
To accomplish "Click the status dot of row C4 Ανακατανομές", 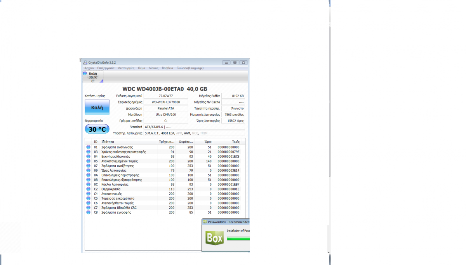I will (x=89, y=194).
